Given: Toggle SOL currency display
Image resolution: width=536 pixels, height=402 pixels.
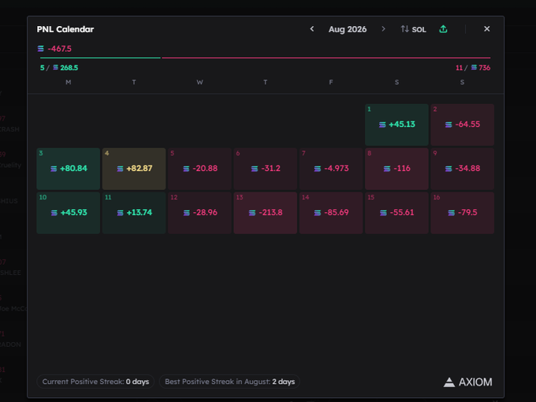Looking at the screenshot, I should click(414, 29).
